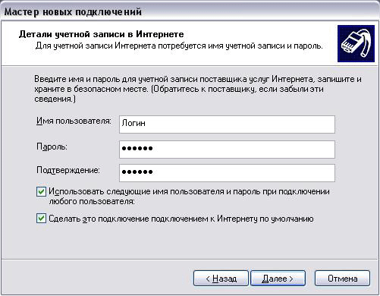Click the Логин text in username field
This screenshot has height=296, width=380.
click(x=133, y=123)
